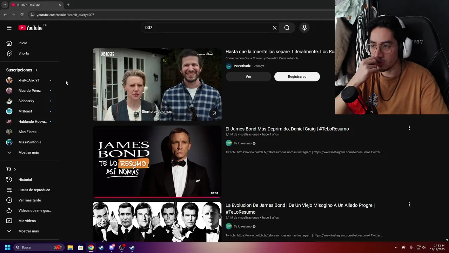Expand Tú section chevron
Screen dimensions: 449x253
tap(15, 169)
